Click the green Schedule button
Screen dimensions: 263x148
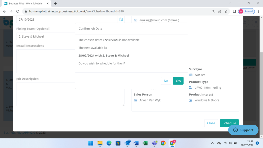229,123
